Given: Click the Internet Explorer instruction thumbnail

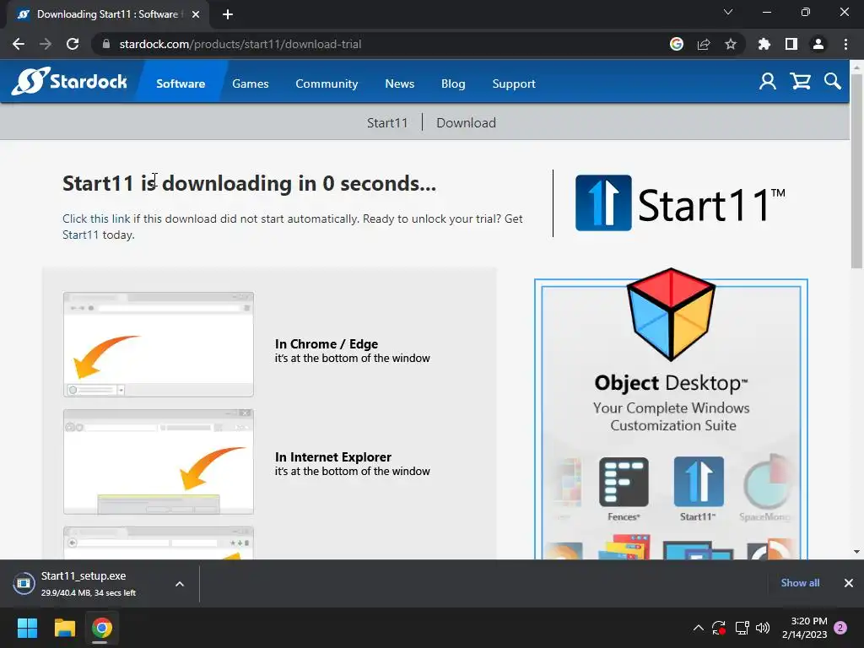Looking at the screenshot, I should click(159, 462).
